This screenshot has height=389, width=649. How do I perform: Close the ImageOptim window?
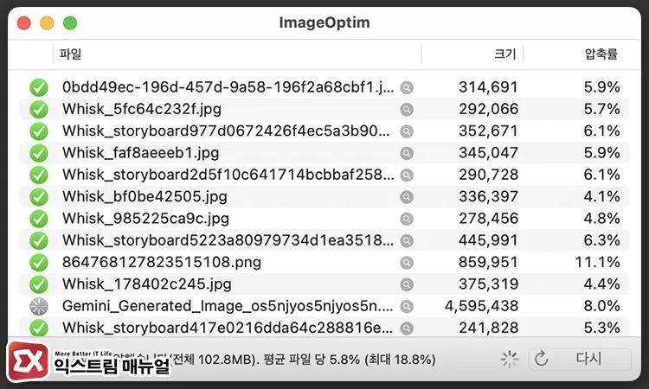click(x=24, y=23)
